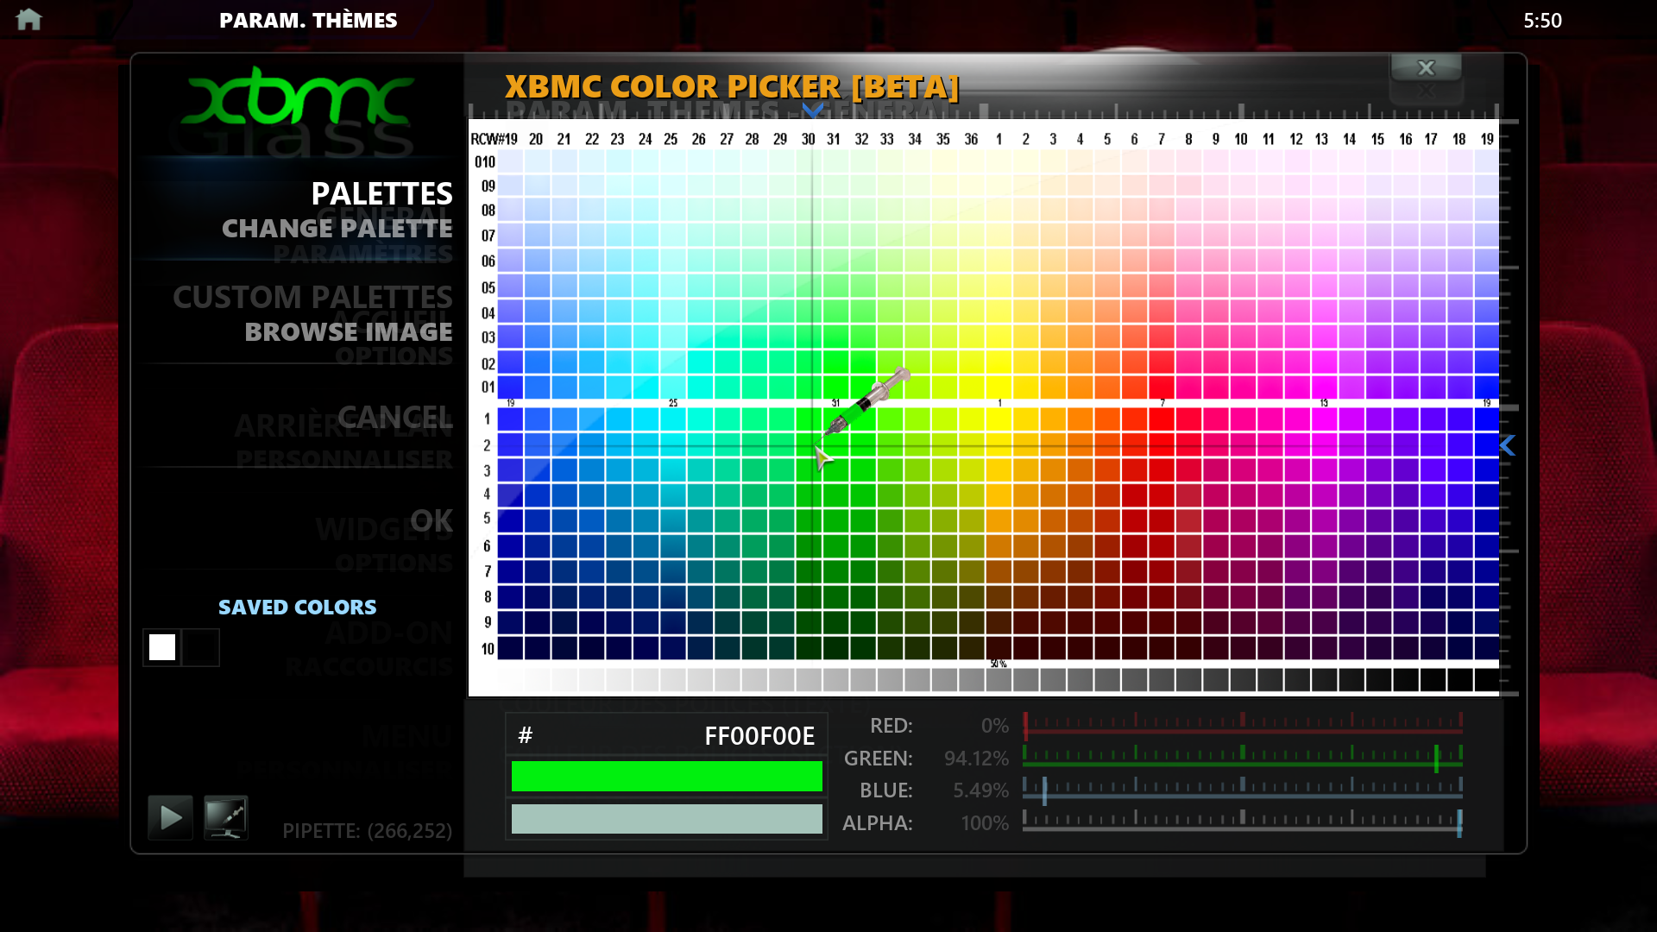Select the empty second saved color slot
The image size is (1657, 932).
(x=201, y=647)
